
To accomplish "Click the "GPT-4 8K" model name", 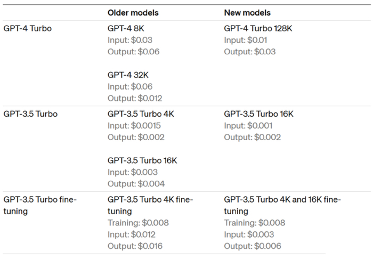I will (x=126, y=28).
